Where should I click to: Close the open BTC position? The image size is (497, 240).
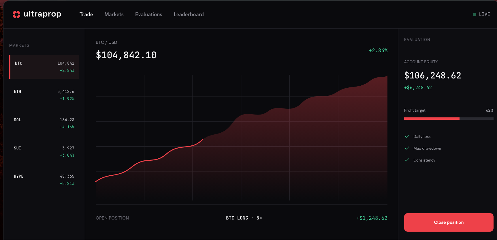pos(449,222)
